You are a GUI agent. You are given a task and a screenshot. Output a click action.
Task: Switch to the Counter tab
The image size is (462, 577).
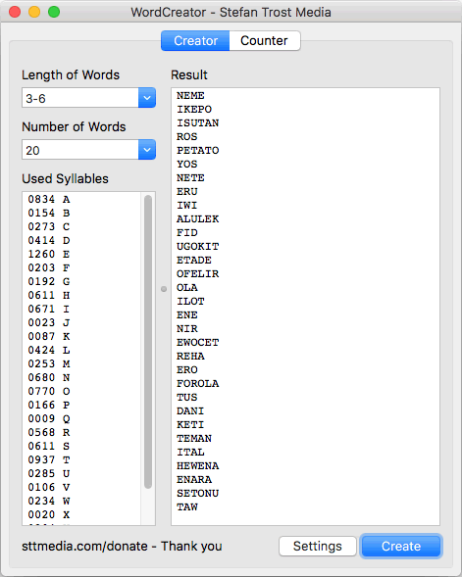coord(265,40)
